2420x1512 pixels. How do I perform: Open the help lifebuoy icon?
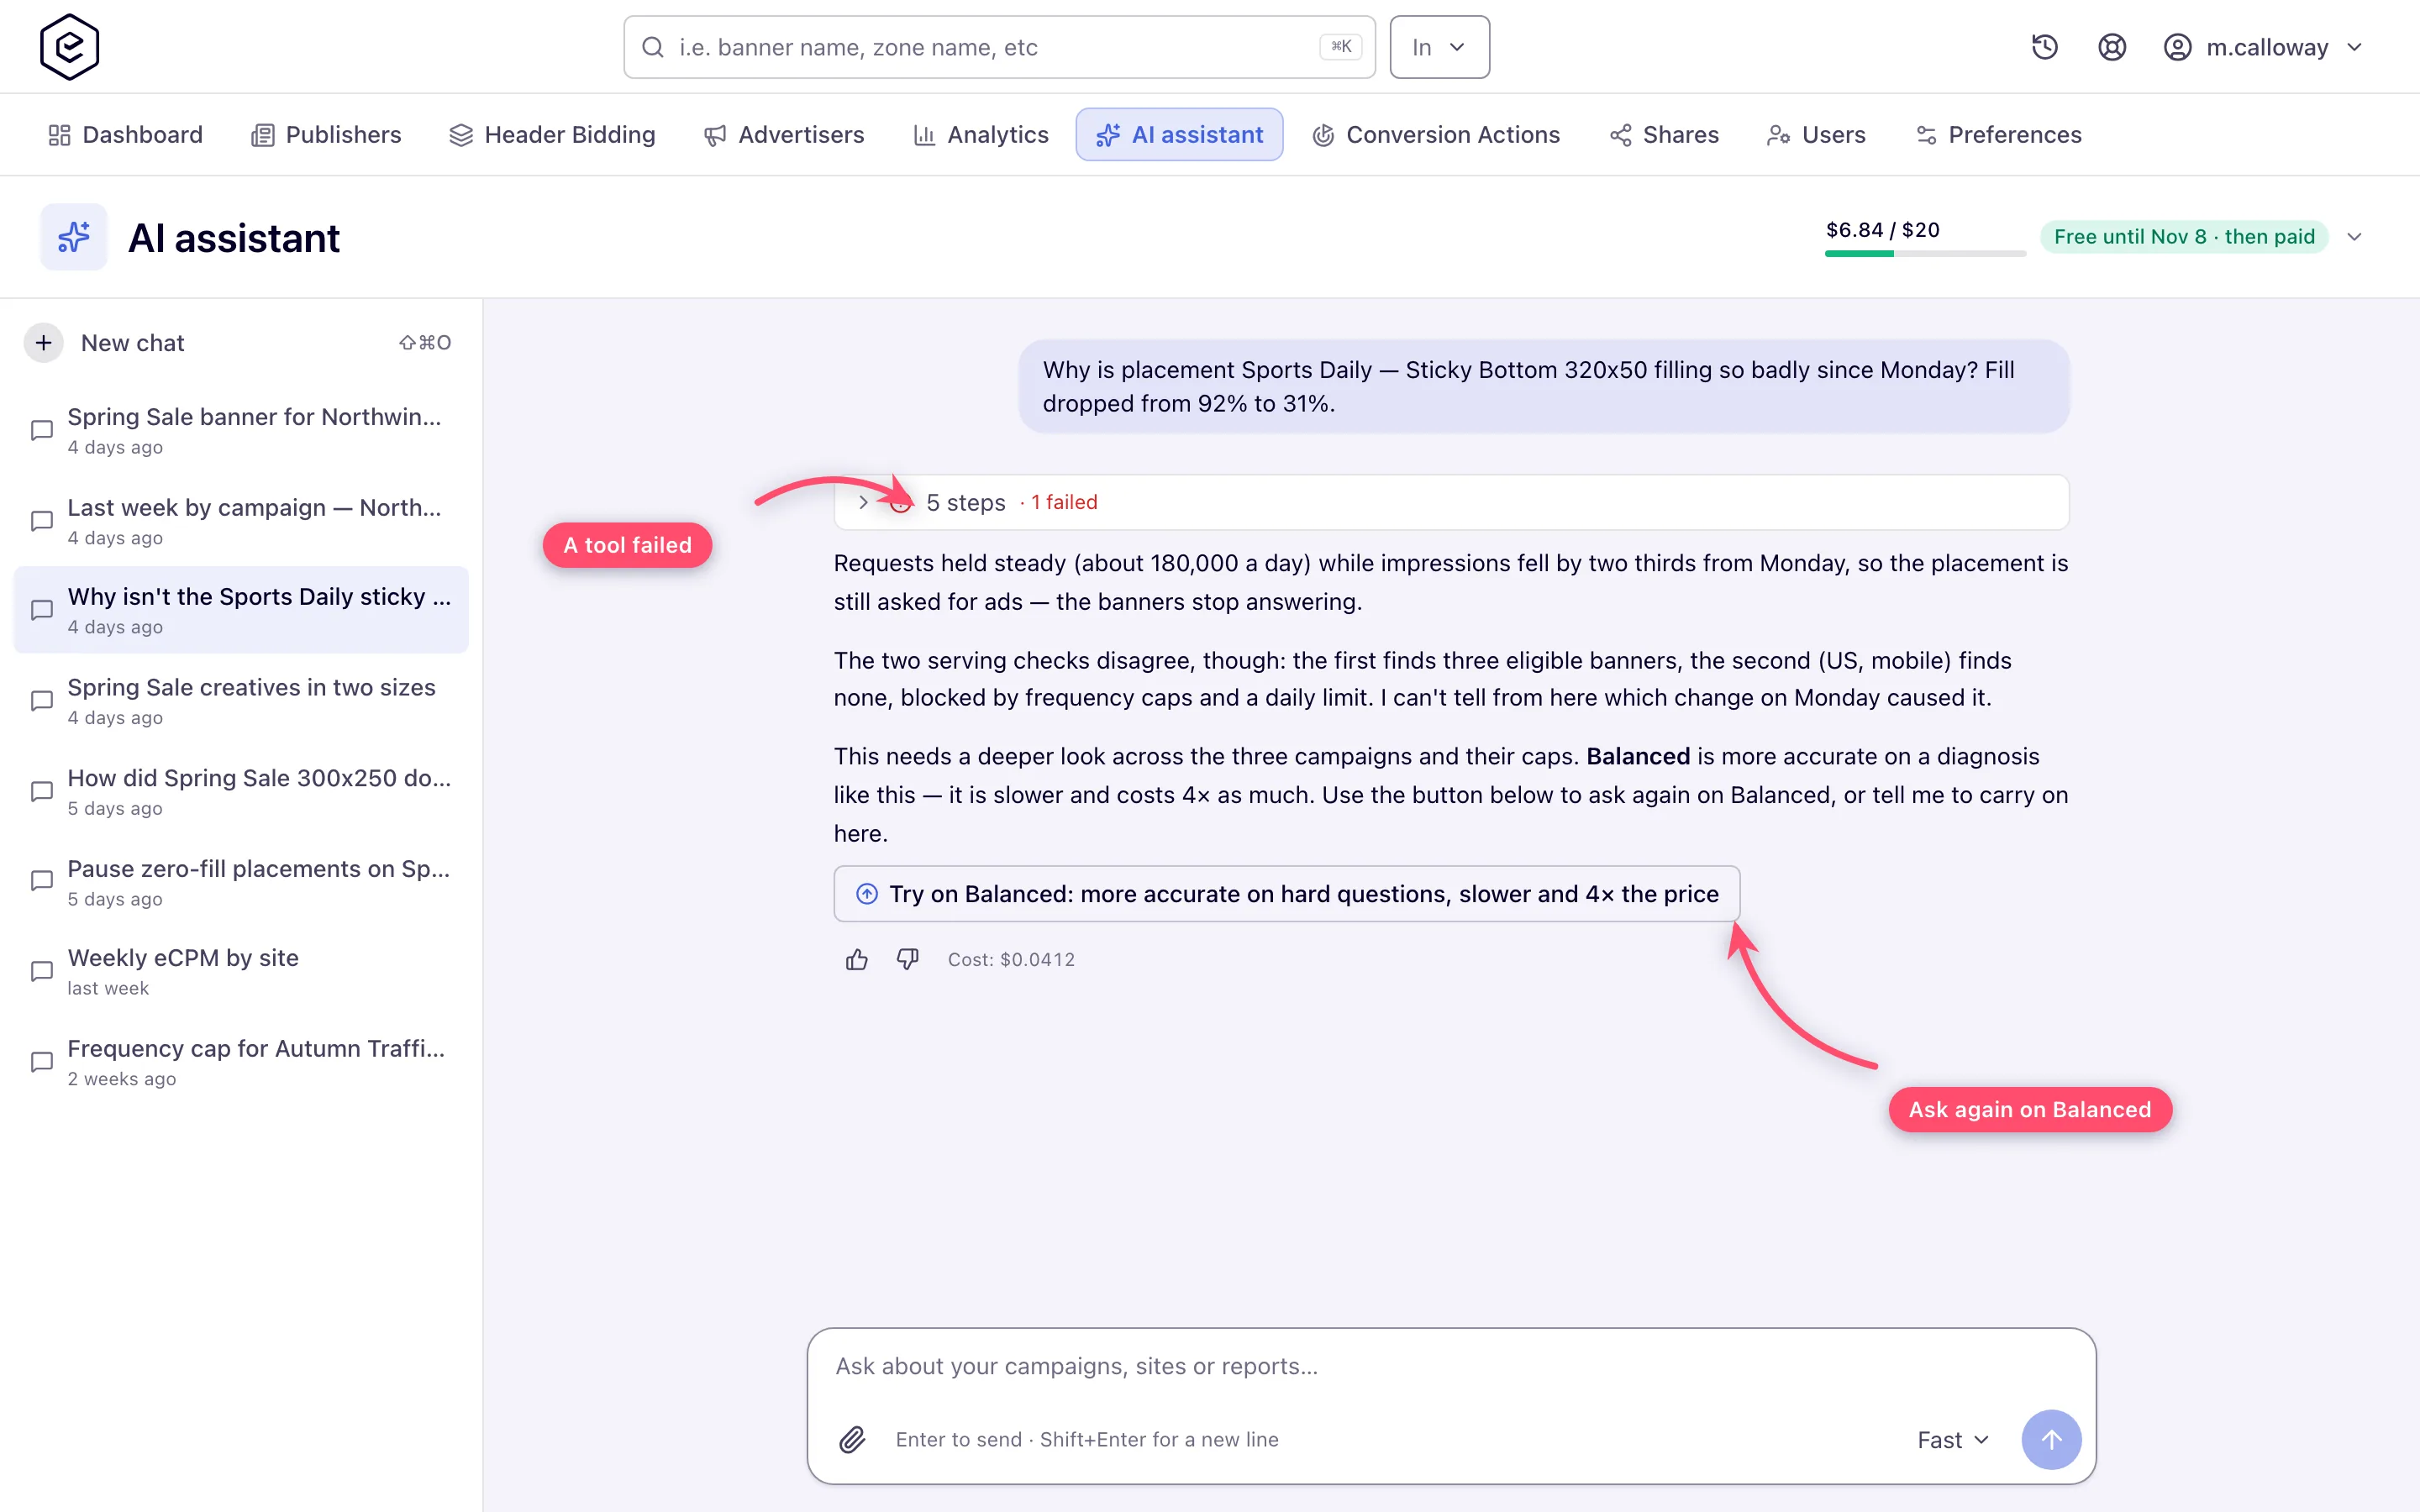tap(2111, 47)
